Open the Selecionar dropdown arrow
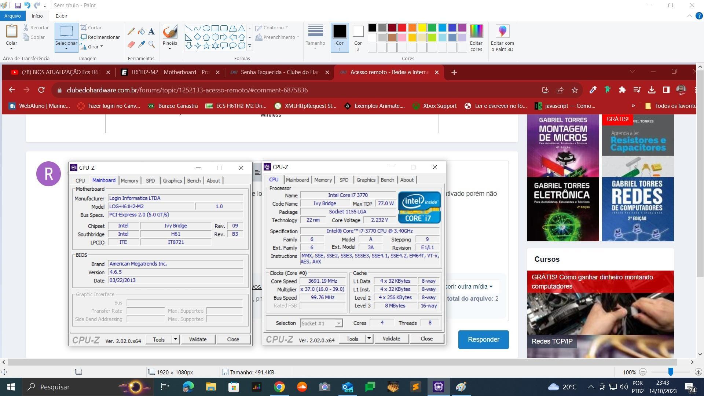The image size is (704, 396). click(x=66, y=48)
